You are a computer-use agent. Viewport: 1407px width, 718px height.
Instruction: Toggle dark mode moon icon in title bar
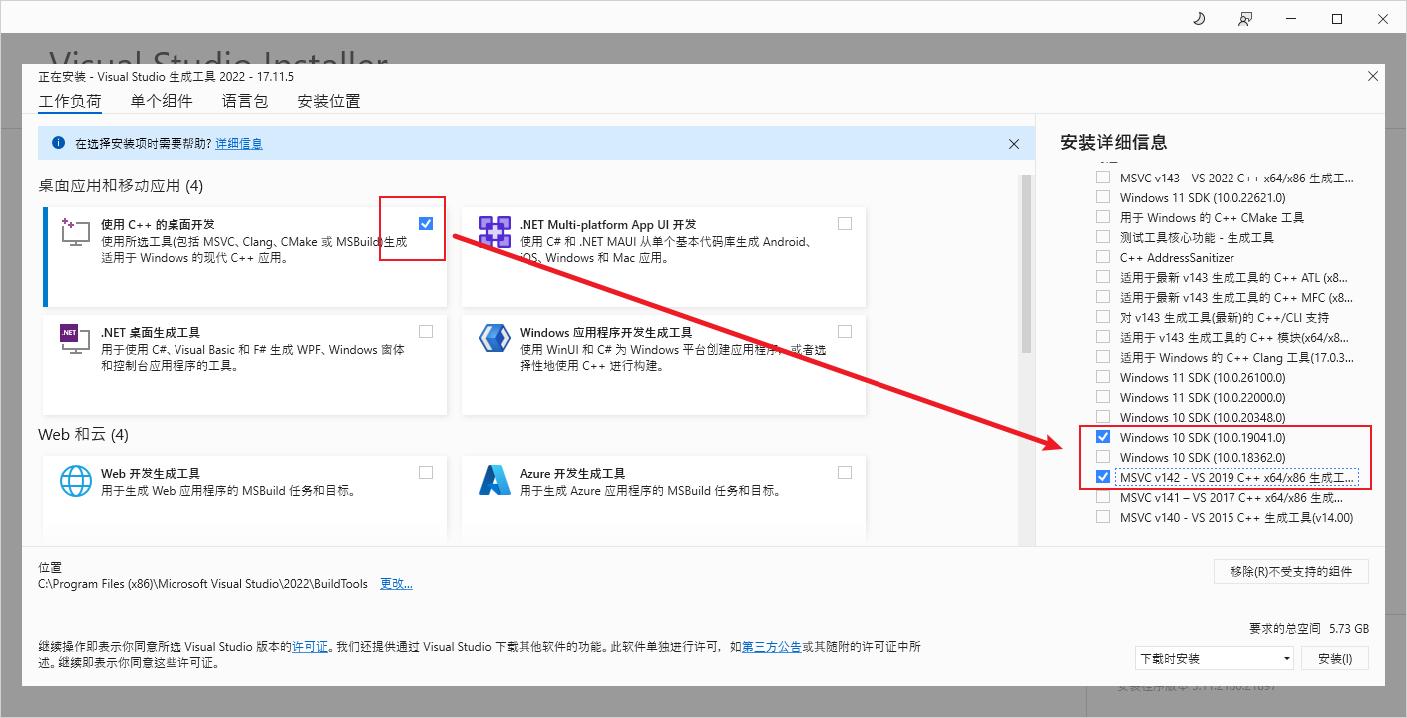click(x=1199, y=19)
